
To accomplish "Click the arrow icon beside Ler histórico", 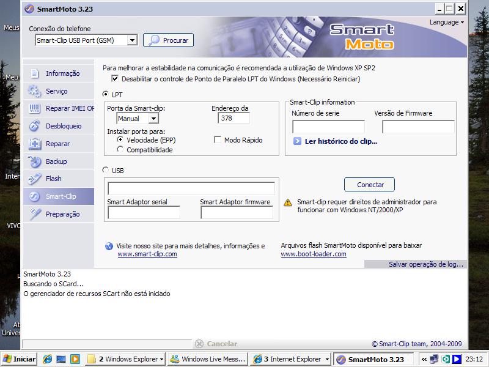I will click(x=297, y=141).
